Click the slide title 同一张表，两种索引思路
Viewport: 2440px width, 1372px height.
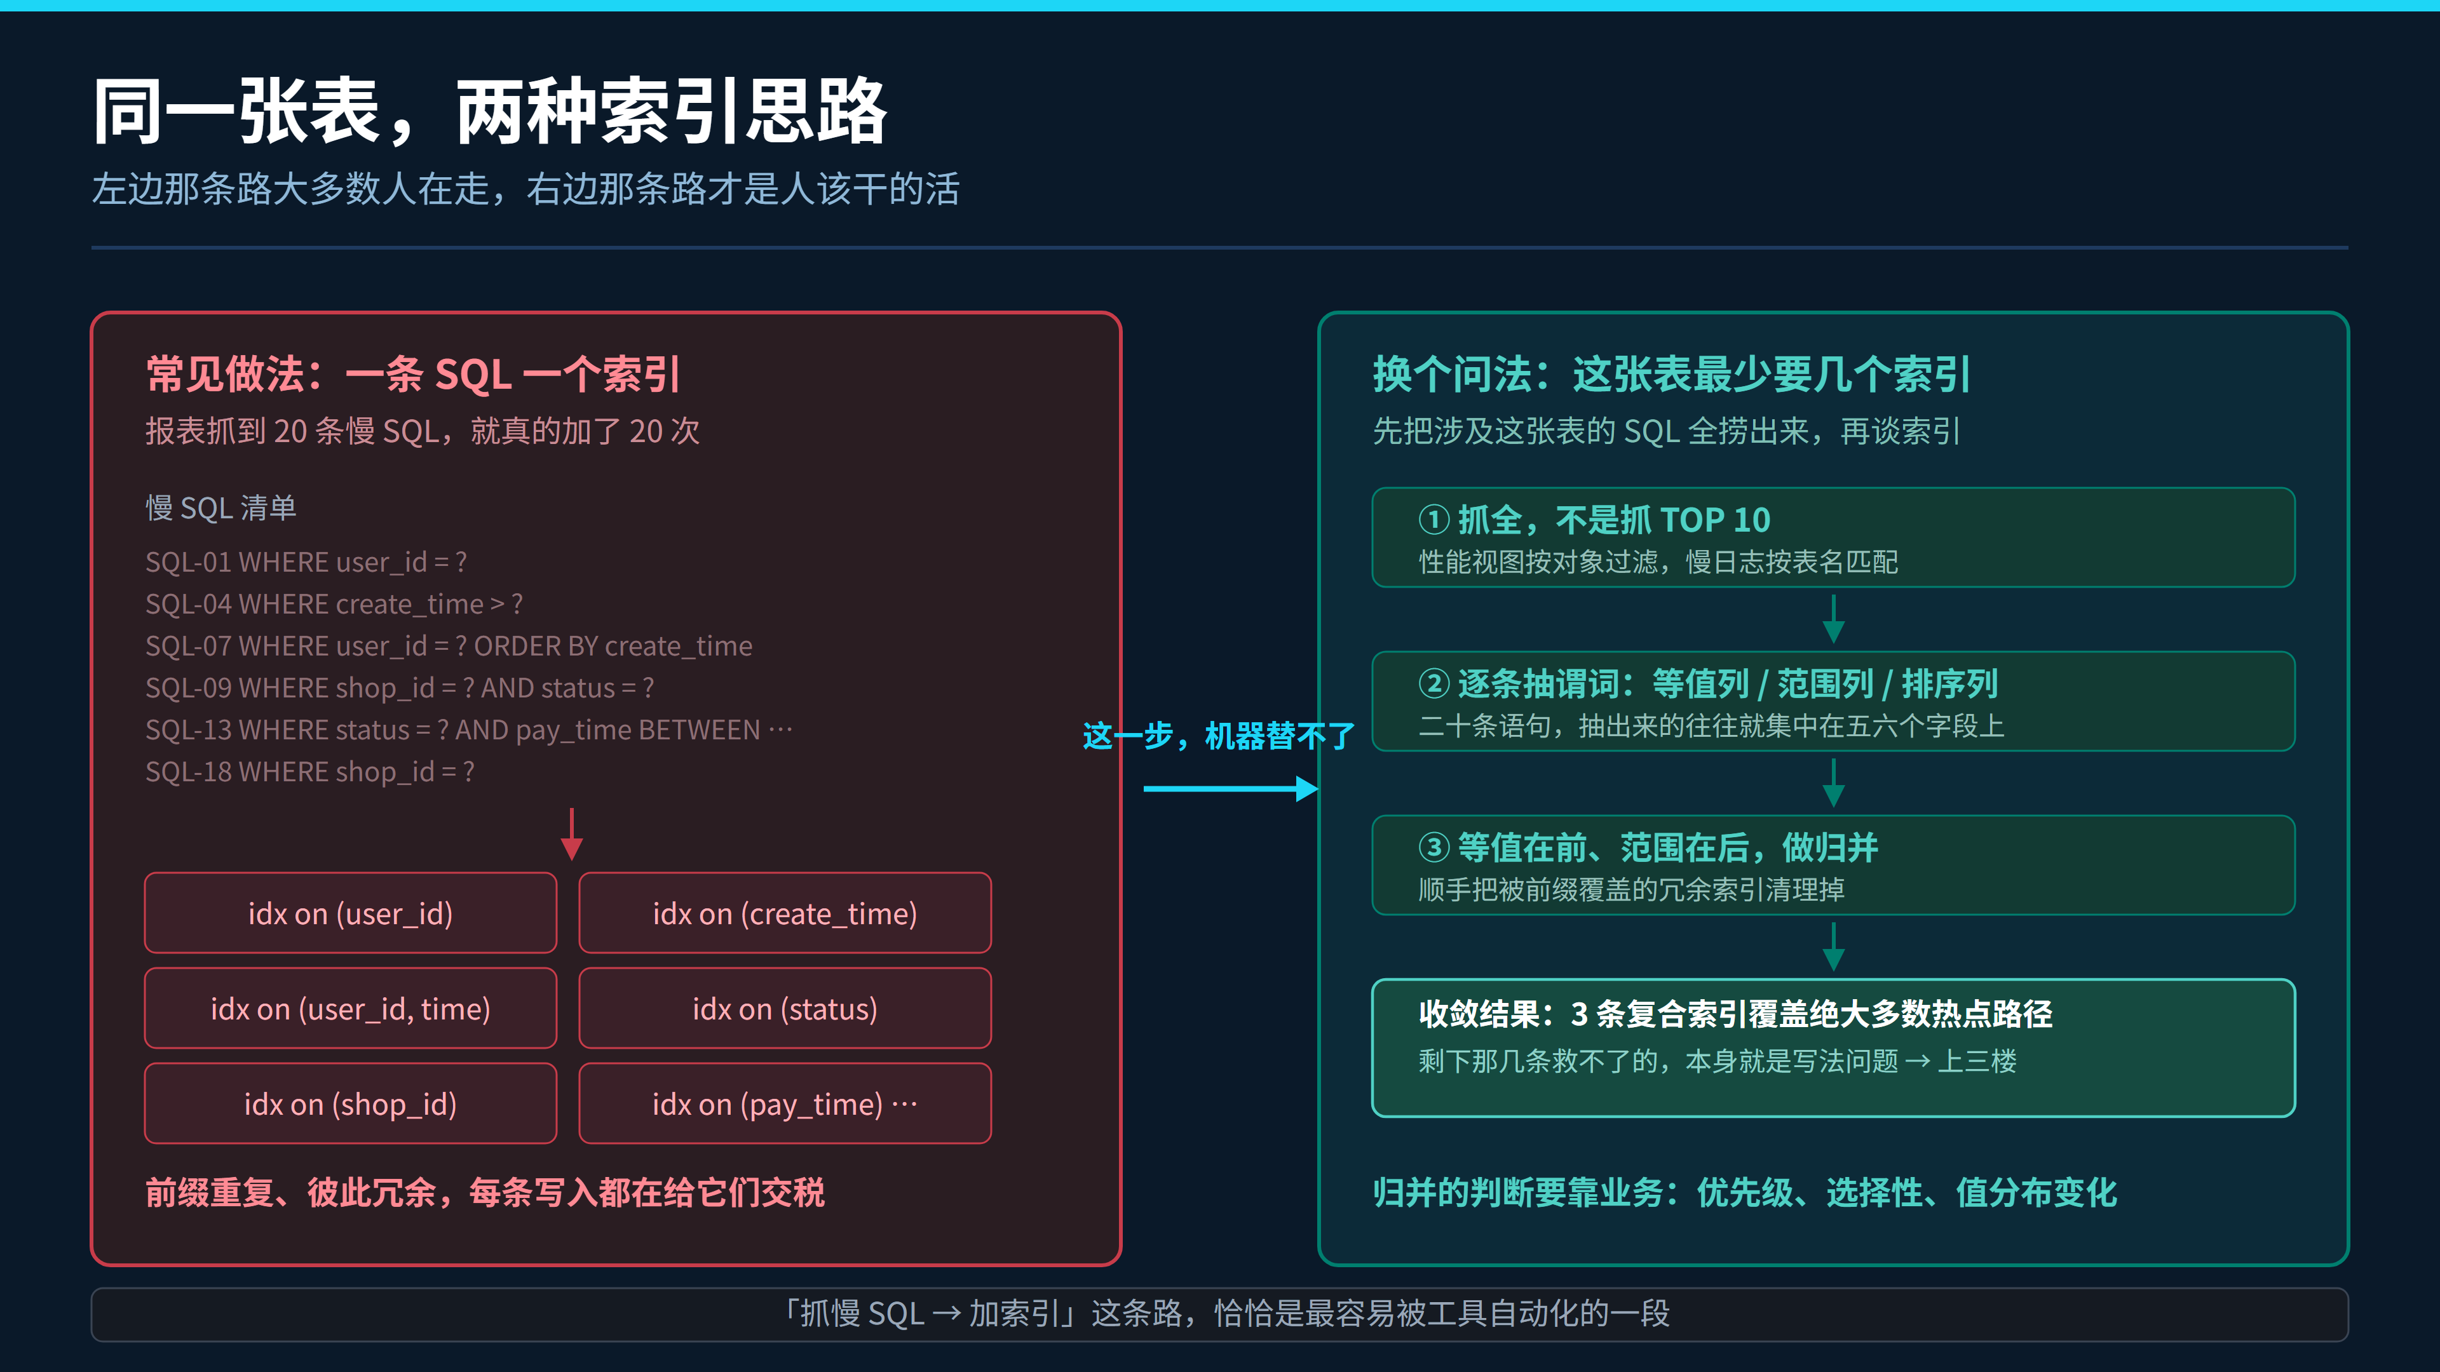click(490, 112)
